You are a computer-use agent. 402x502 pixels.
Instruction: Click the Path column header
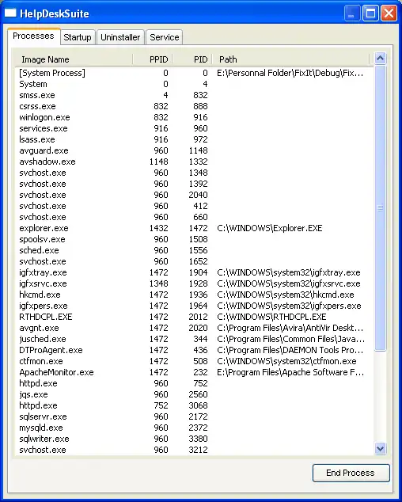(x=291, y=59)
